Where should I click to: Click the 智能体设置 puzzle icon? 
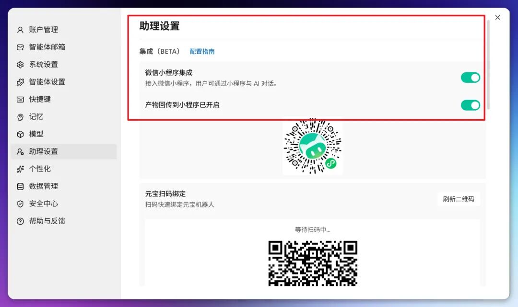pos(20,82)
